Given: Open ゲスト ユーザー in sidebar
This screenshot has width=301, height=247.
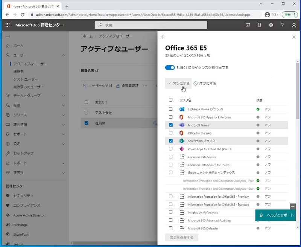Looking at the screenshot, I should click(26, 79).
